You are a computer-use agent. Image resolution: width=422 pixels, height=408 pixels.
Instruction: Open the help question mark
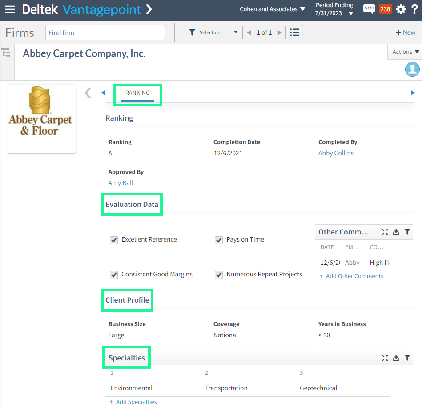(x=414, y=9)
